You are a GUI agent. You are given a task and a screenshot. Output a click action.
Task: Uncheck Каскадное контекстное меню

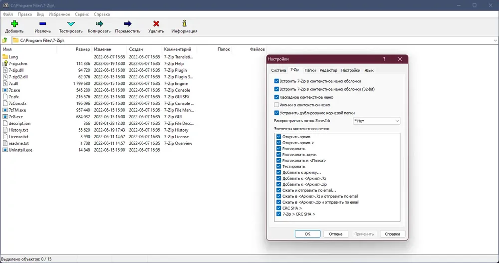point(276,97)
